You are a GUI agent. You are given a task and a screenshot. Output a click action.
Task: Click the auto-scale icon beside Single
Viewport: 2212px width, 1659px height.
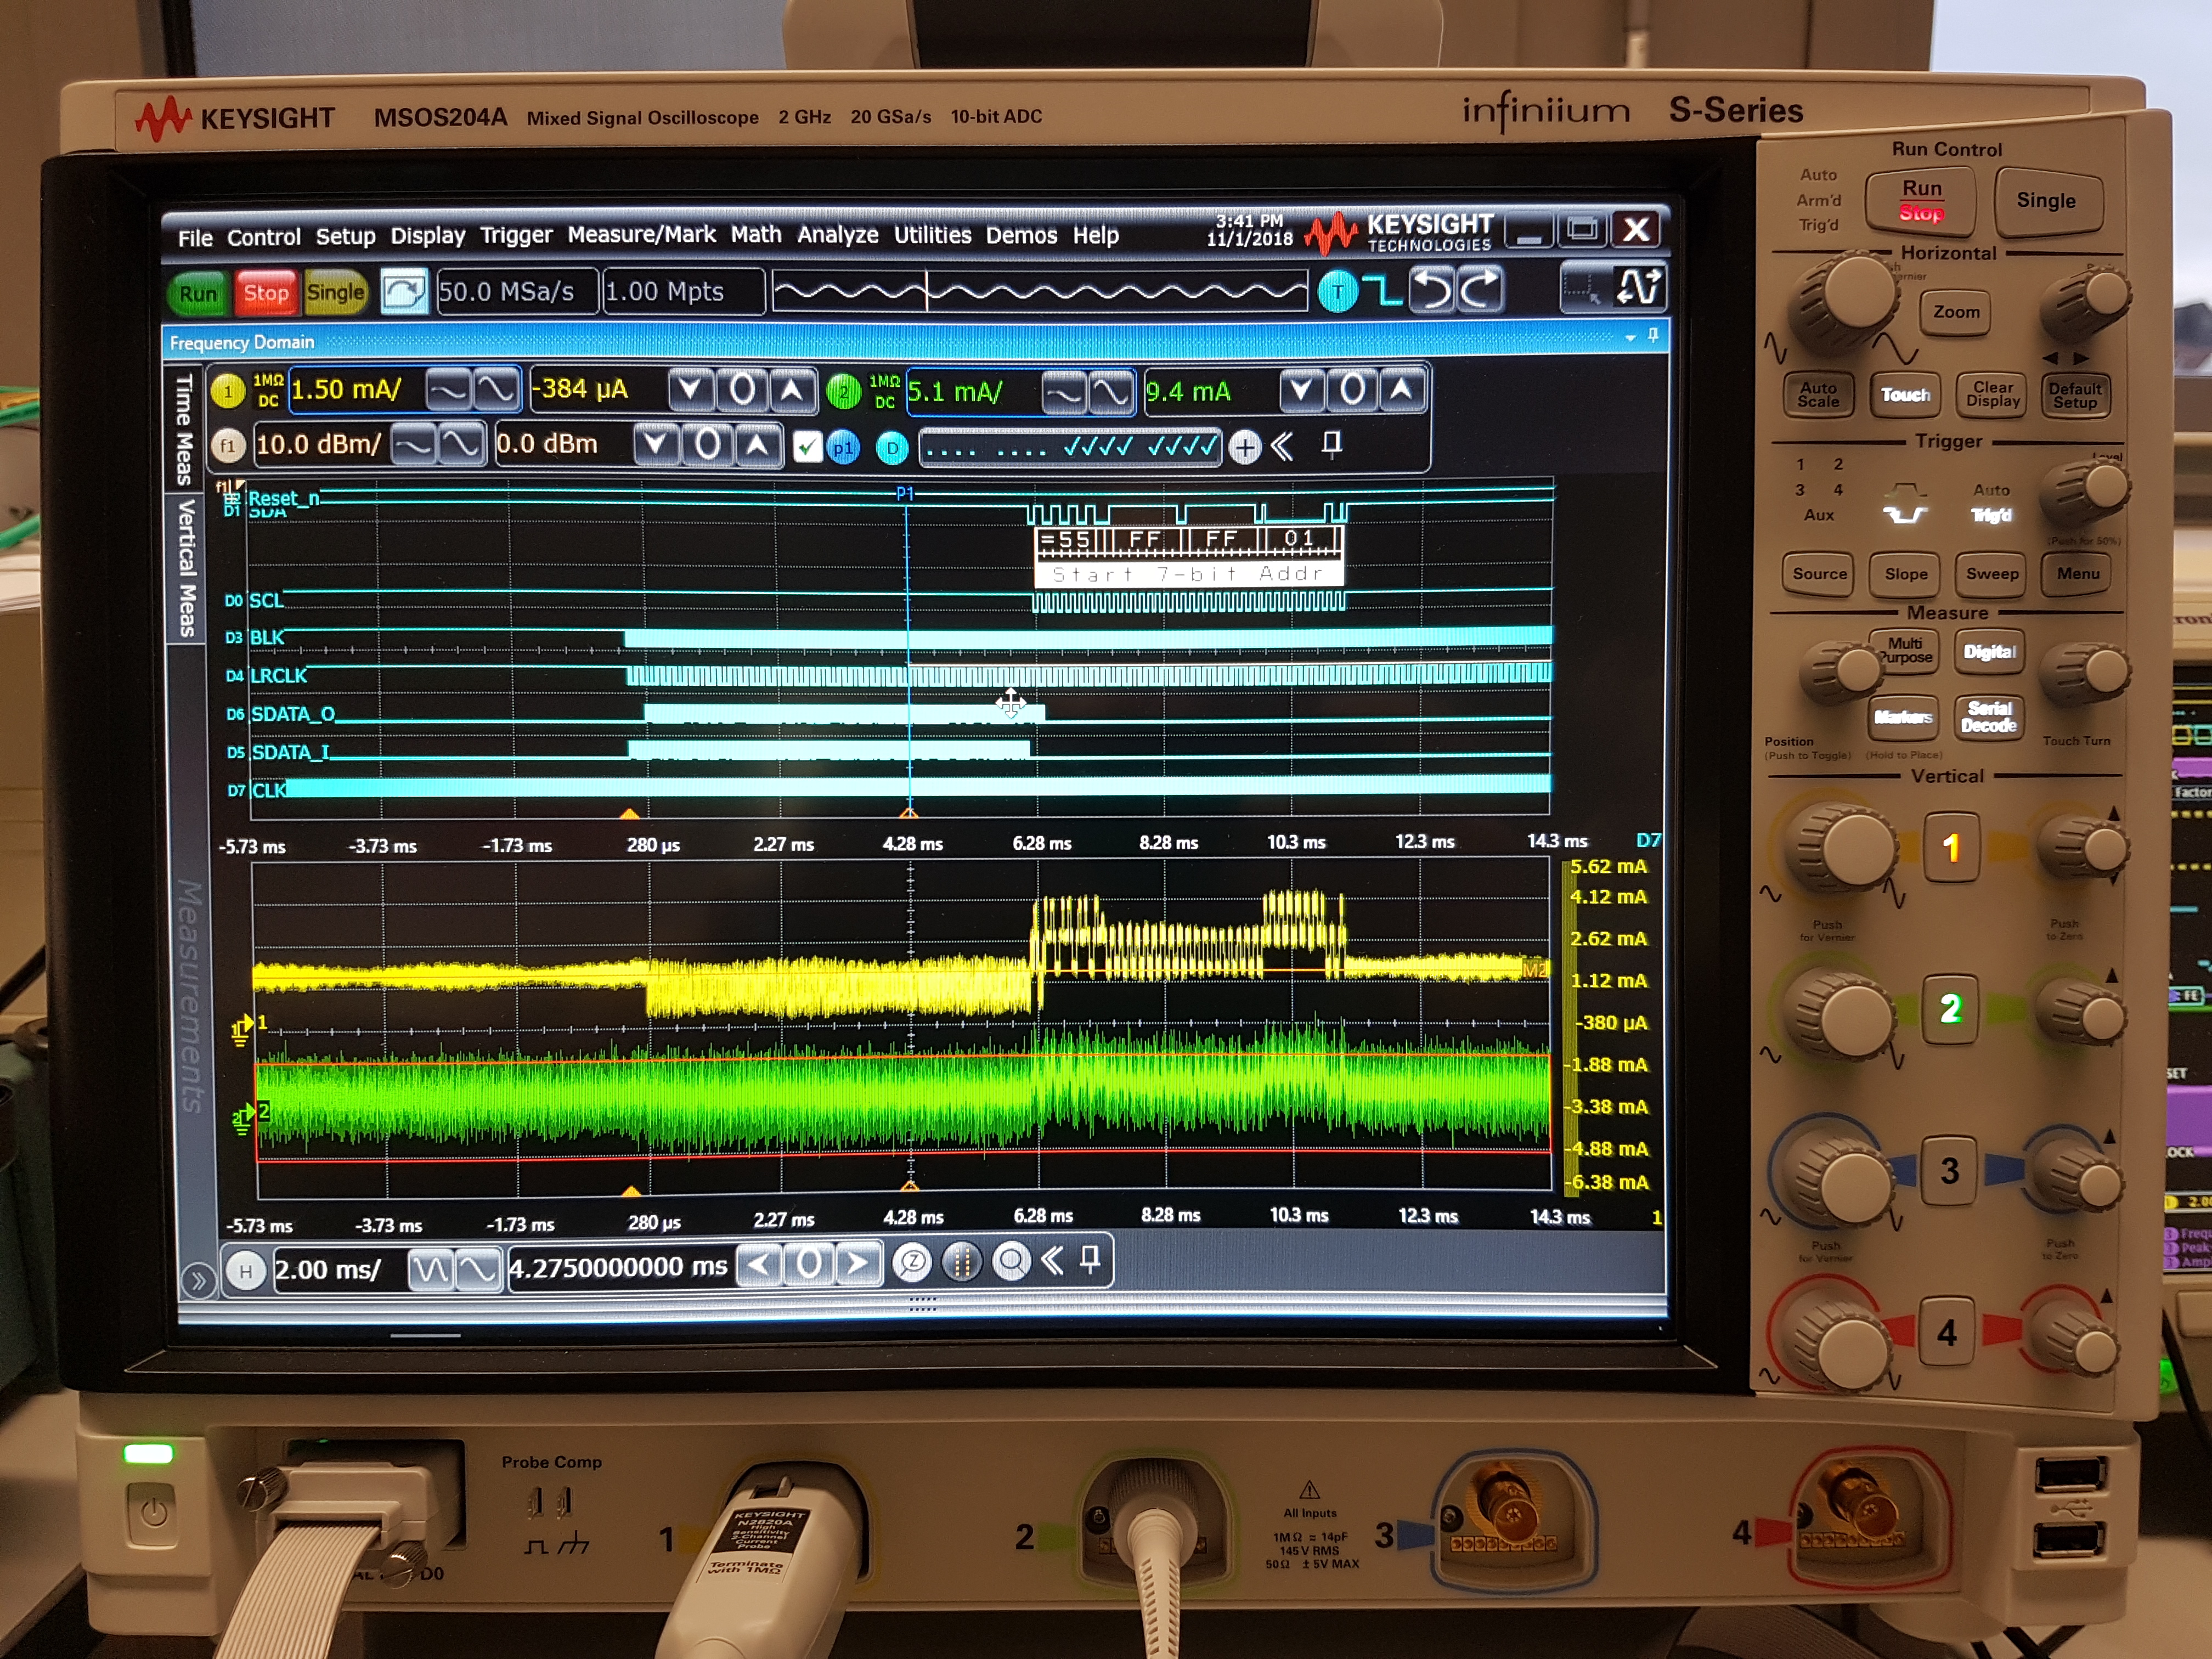pos(404,292)
